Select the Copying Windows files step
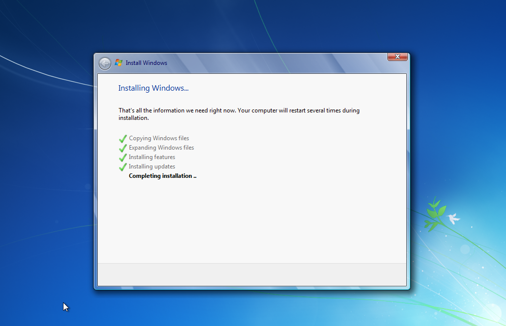 (x=159, y=138)
